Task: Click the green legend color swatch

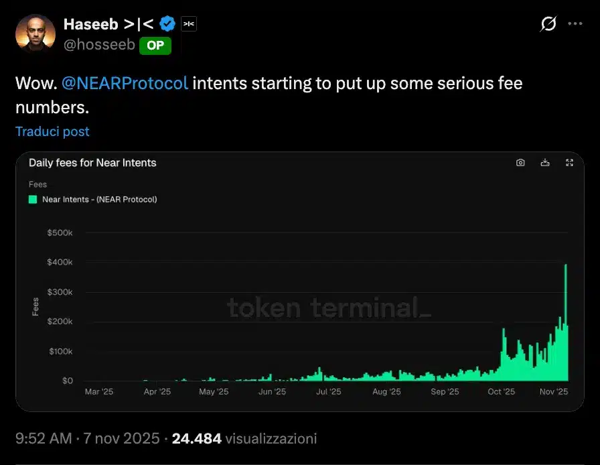Action: pos(31,199)
